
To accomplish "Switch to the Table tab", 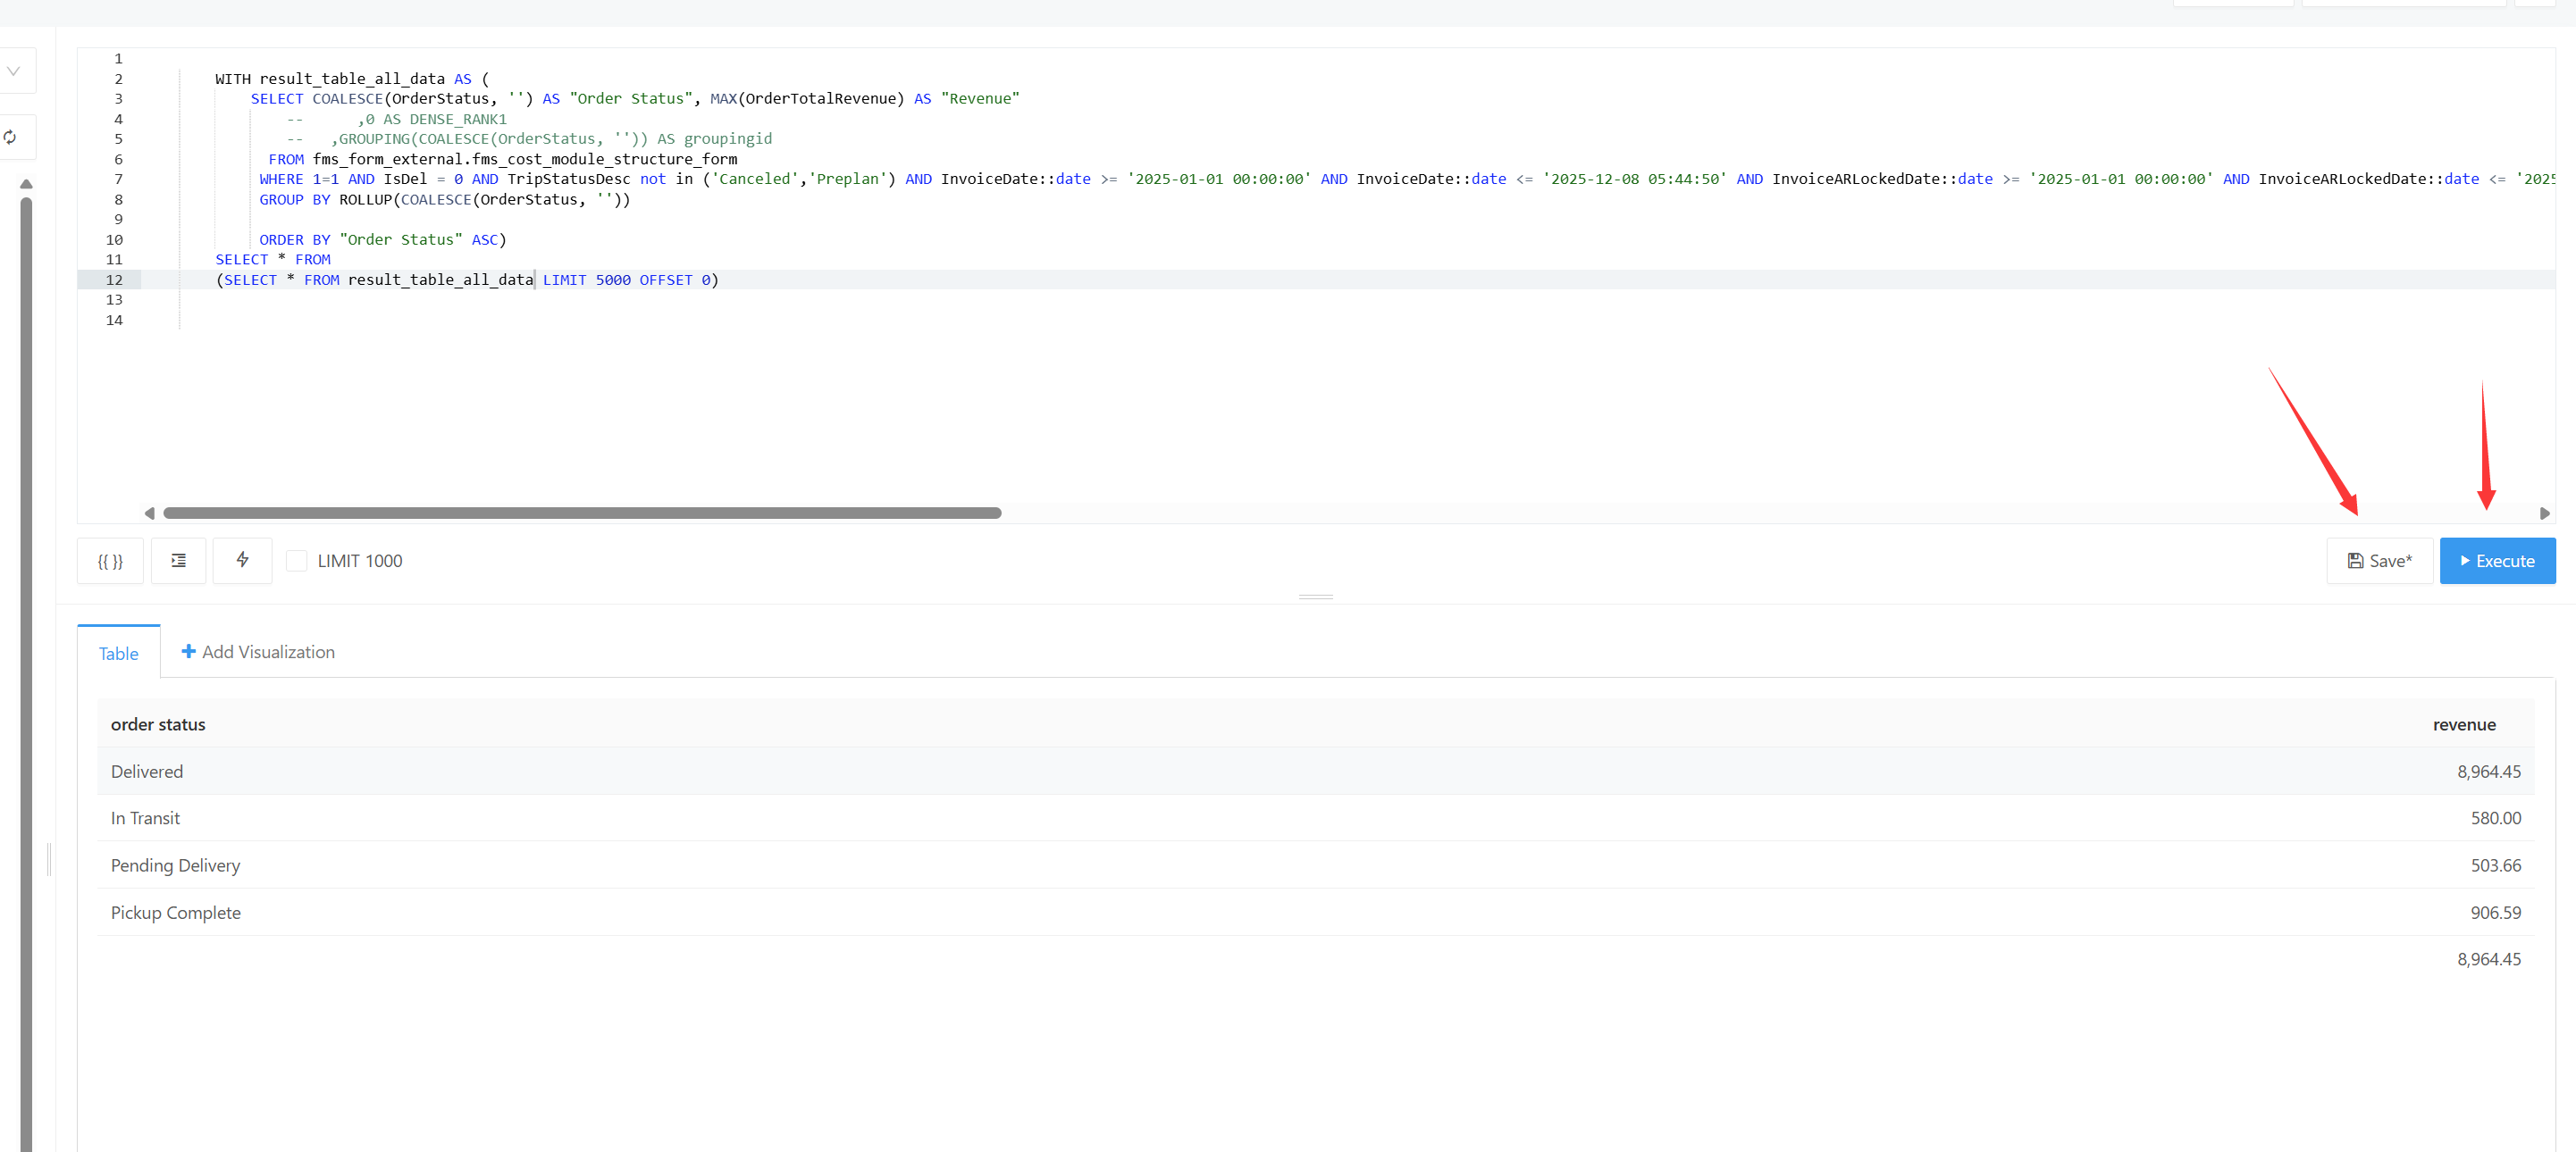I will click(x=119, y=653).
